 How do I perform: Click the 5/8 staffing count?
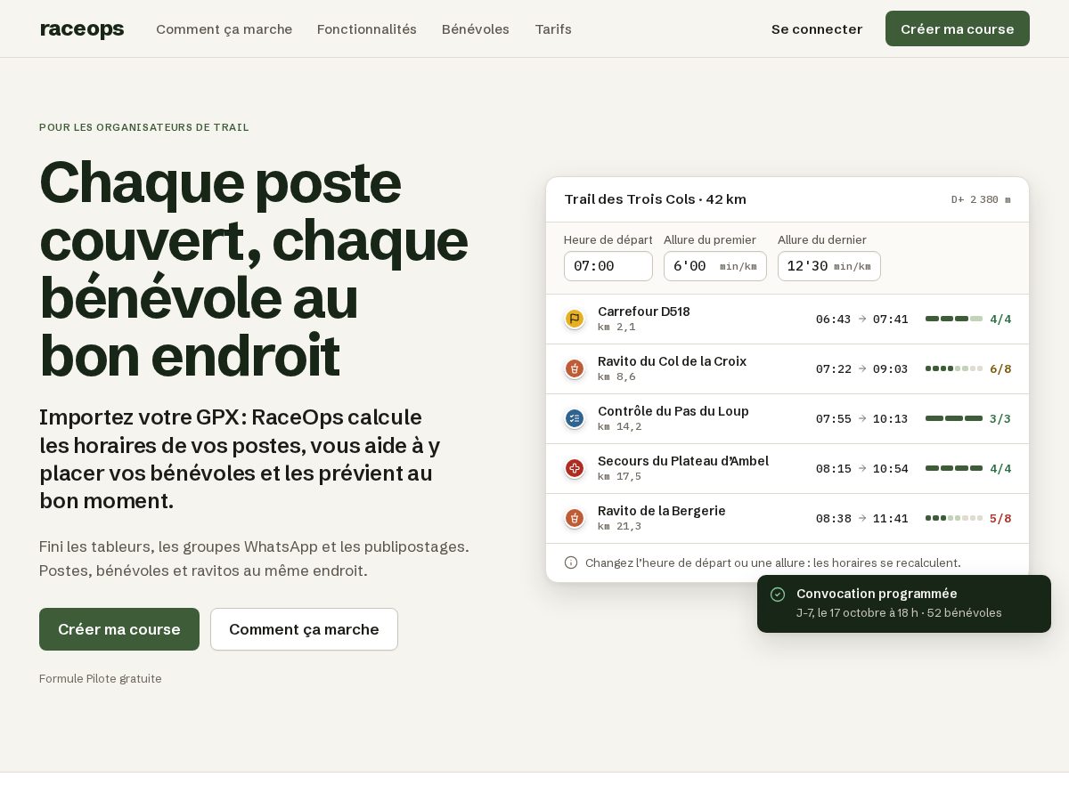[1000, 518]
